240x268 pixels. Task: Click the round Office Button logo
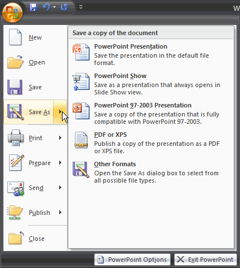12,12
